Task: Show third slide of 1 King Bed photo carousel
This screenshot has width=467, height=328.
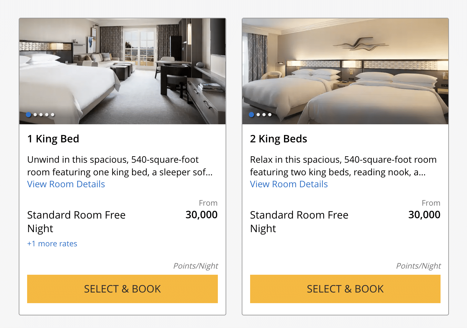Action: (41, 115)
